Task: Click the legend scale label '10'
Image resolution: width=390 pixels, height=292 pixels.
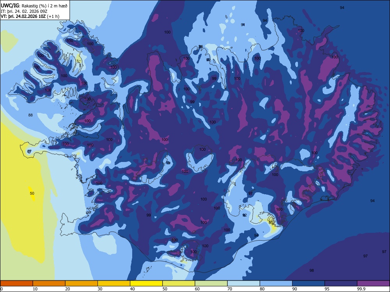Action: click(35, 289)
